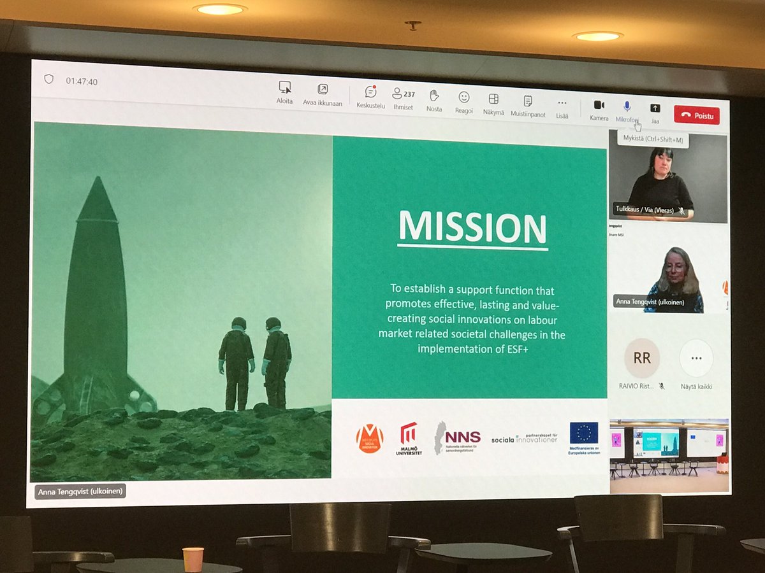Click the Mykistä (Ctrl+Shift+M) tooltip

point(652,139)
